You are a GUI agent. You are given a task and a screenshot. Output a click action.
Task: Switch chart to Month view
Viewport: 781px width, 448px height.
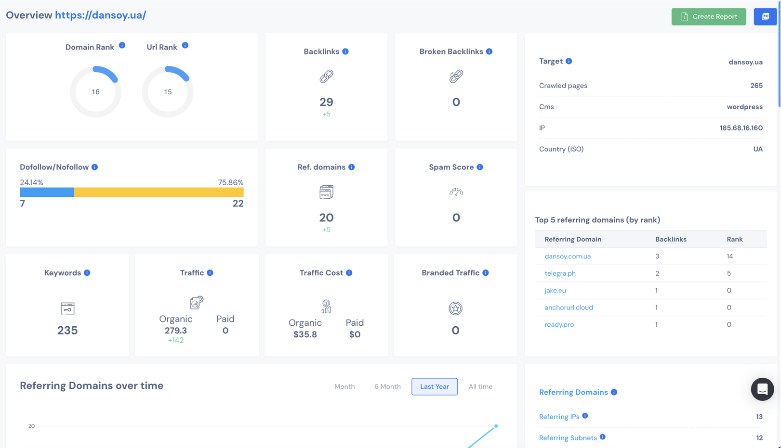344,386
